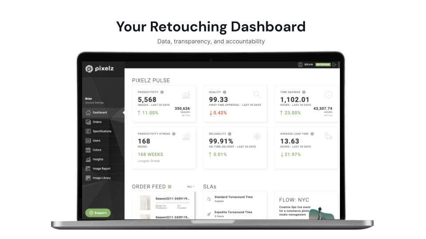
Task: Click the info icon beside Productivity Streak
Action: click(174, 134)
